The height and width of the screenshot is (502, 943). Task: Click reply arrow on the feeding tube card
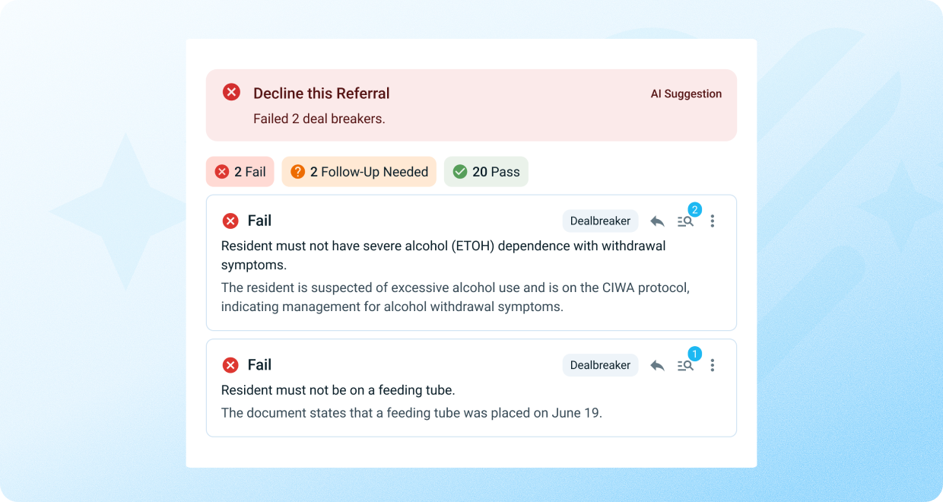pos(658,366)
